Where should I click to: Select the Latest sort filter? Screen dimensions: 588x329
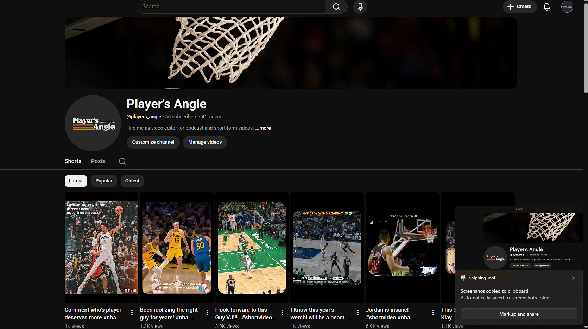76,181
